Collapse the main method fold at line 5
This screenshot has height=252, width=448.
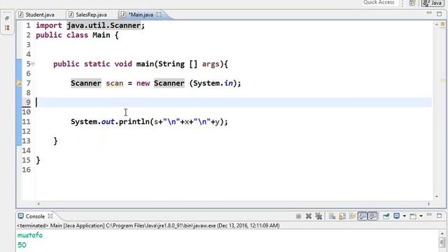(x=33, y=64)
